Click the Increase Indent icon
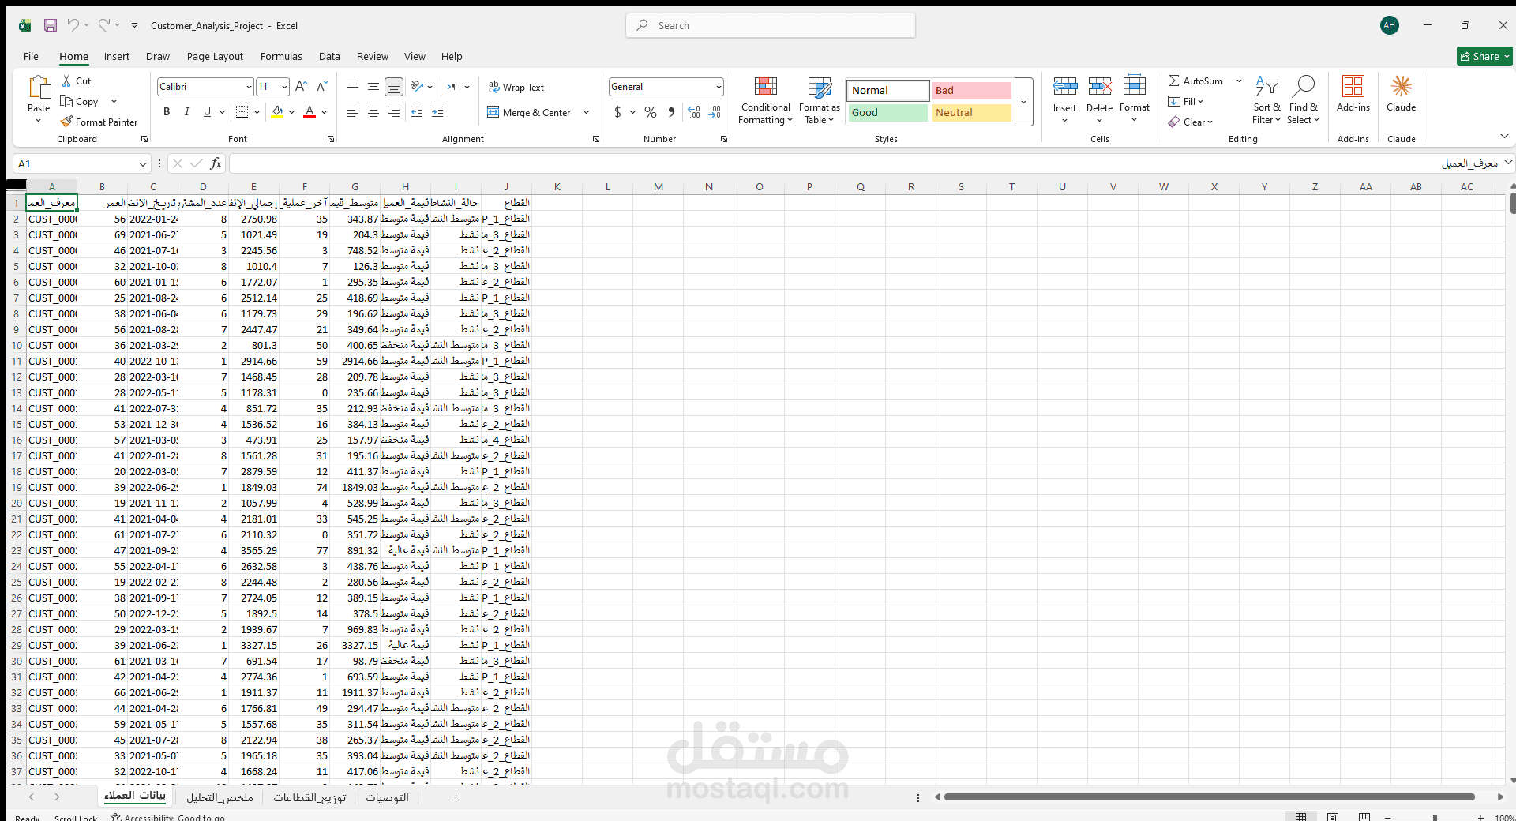 point(437,112)
